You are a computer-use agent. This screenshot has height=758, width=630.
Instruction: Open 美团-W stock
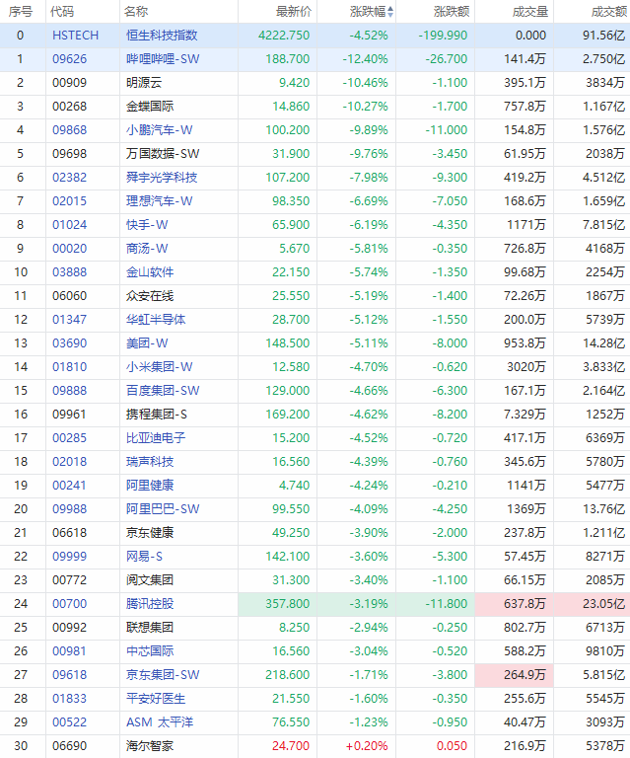tap(147, 343)
